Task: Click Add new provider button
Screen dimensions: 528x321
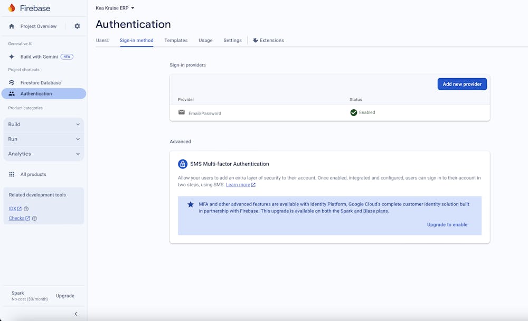Action: click(462, 84)
